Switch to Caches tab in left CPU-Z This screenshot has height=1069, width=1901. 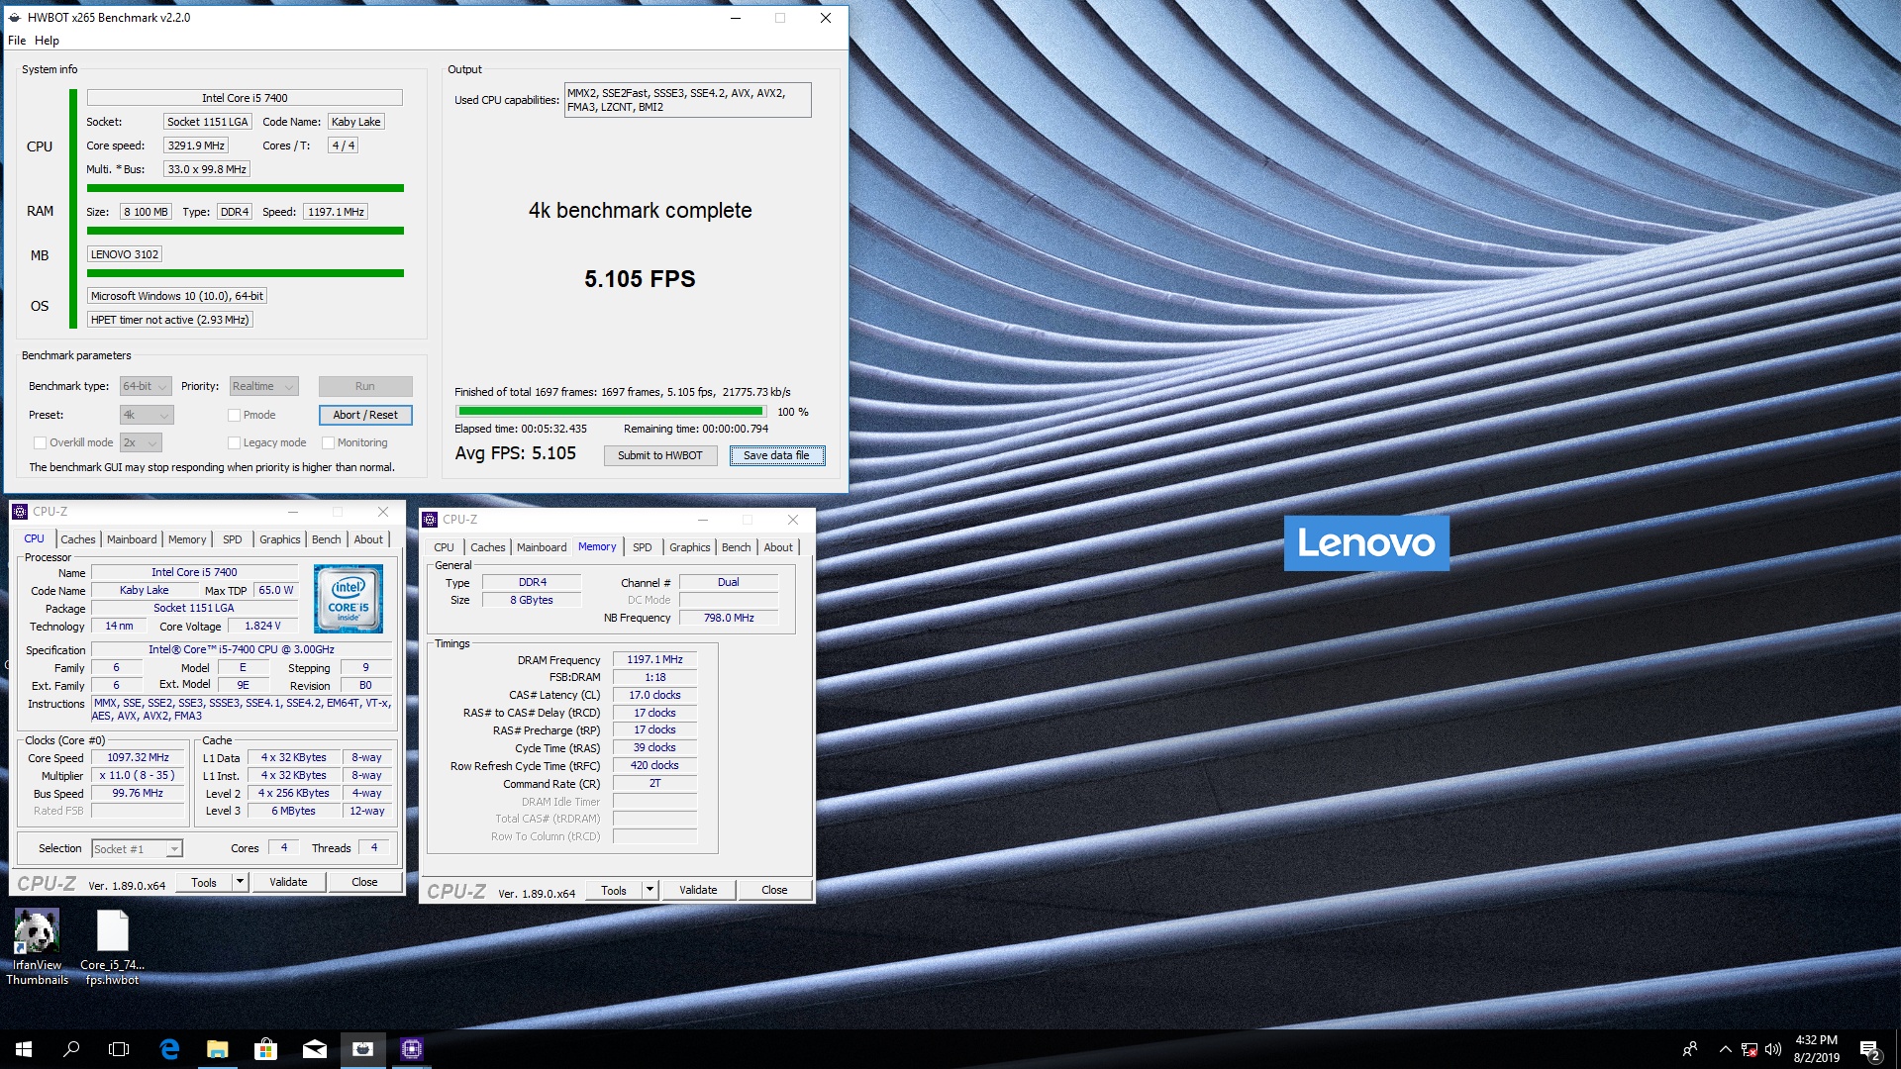pos(78,539)
